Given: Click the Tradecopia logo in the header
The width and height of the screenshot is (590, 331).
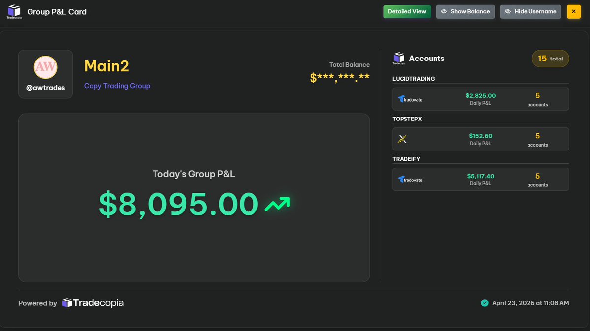Looking at the screenshot, I should [x=14, y=12].
